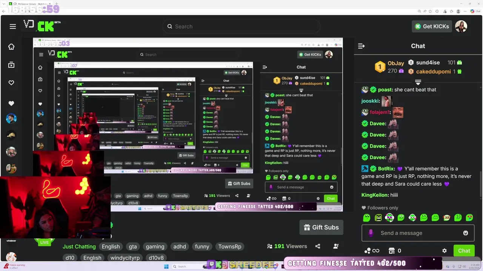The height and width of the screenshot is (271, 483).
Task: Insert the seventh closed-eyes happy blob emote
Action: pos(435,218)
